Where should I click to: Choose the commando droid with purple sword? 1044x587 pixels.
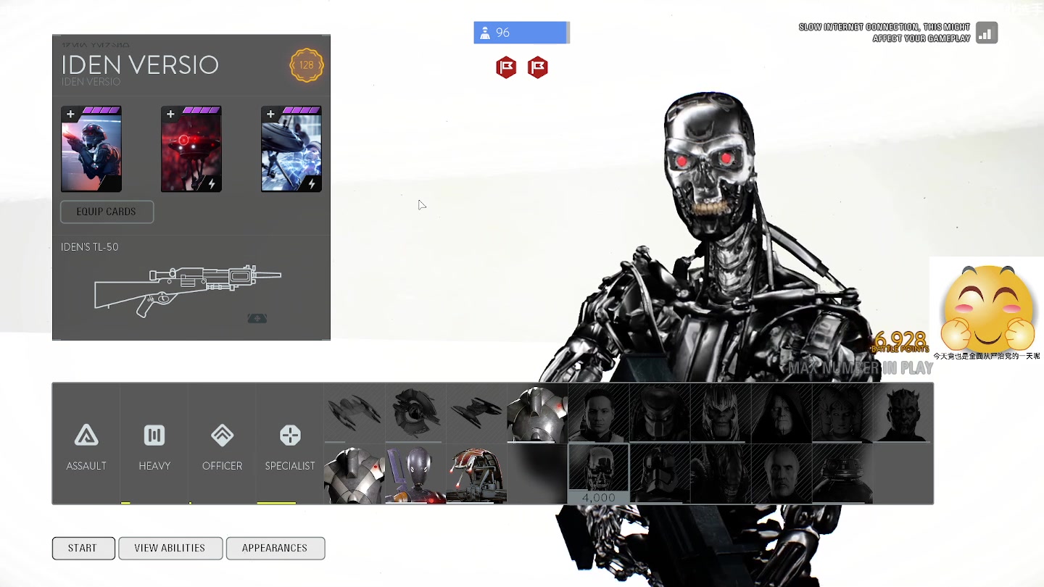[415, 474]
